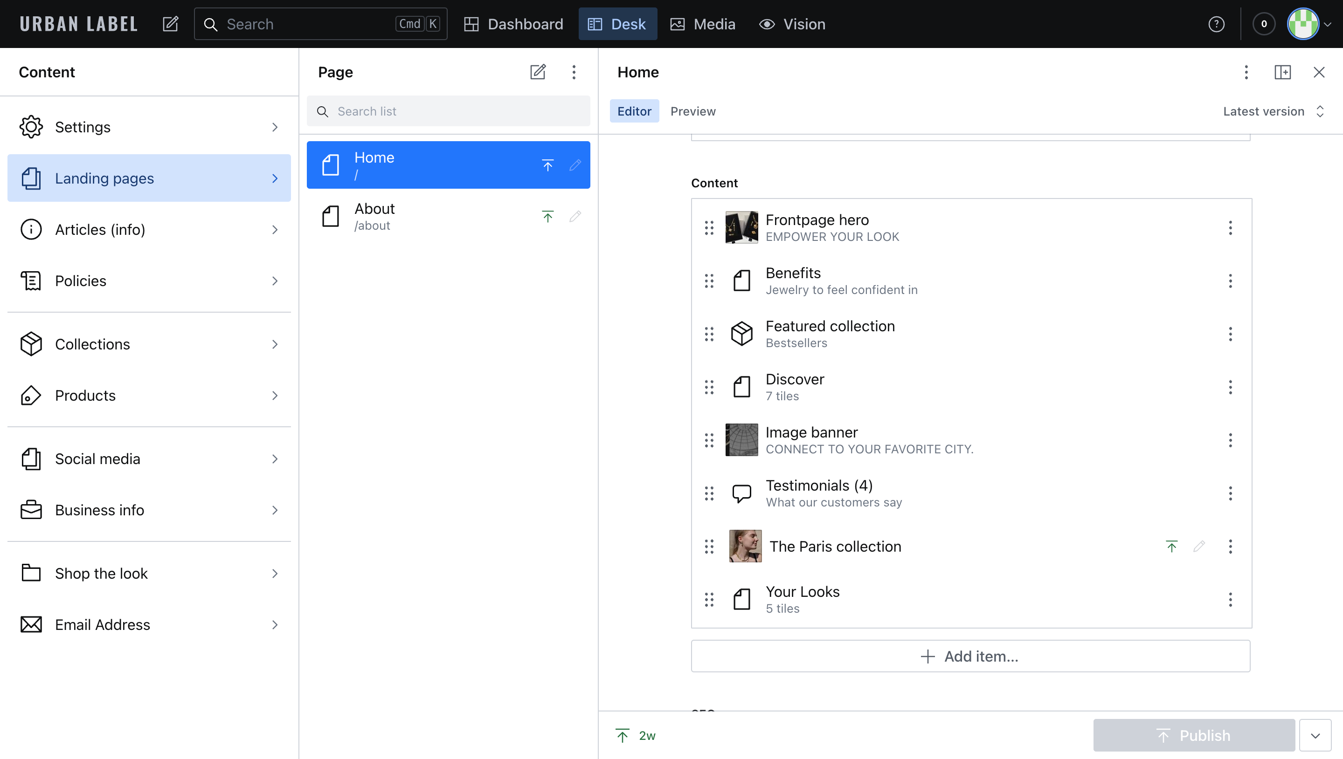Open the Testimonials item three-dot menu
Viewport: 1343px width, 759px height.
1230,493
